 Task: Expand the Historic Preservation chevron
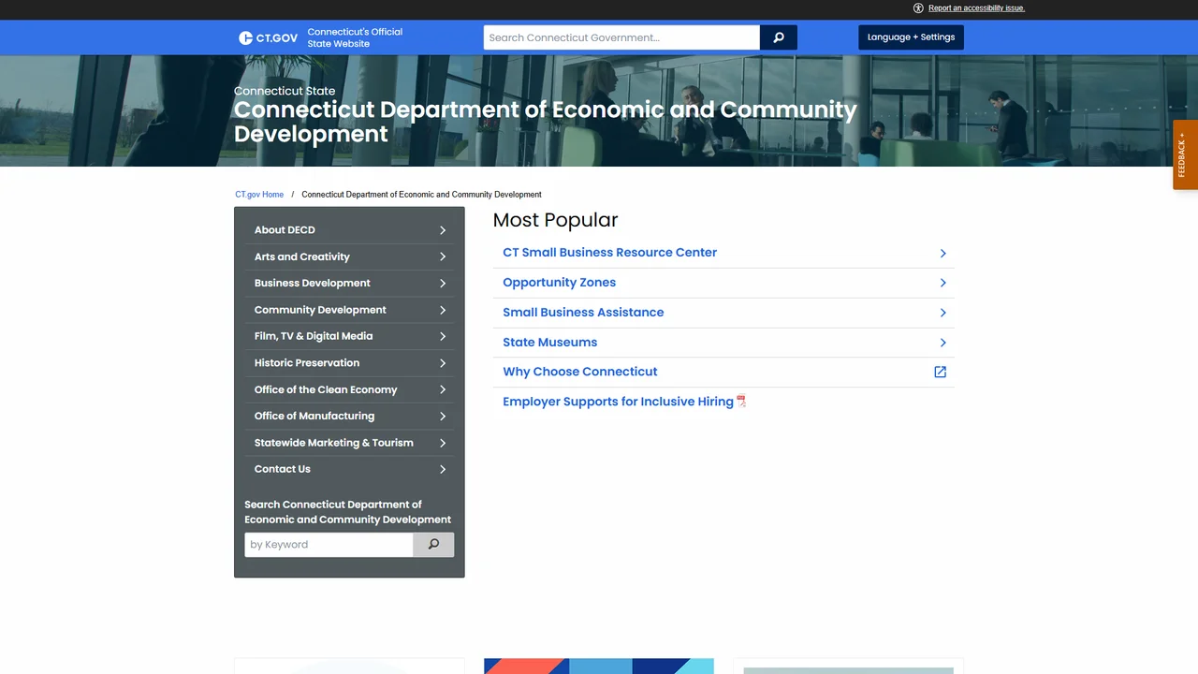pyautogui.click(x=443, y=363)
